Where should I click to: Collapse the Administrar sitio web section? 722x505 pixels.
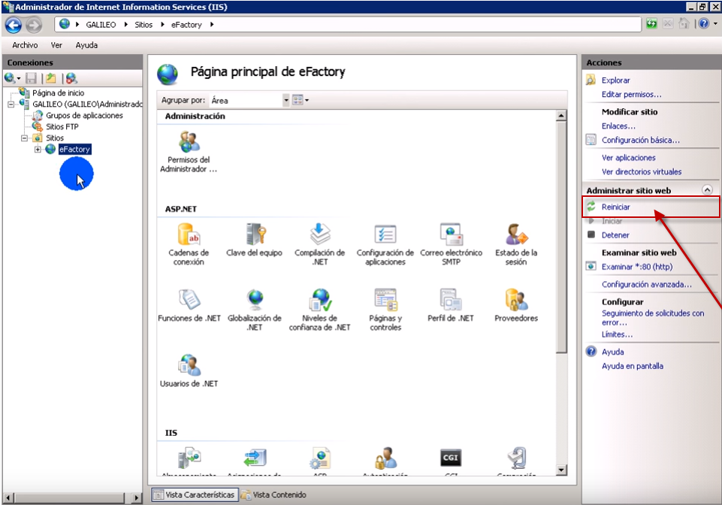coord(707,190)
